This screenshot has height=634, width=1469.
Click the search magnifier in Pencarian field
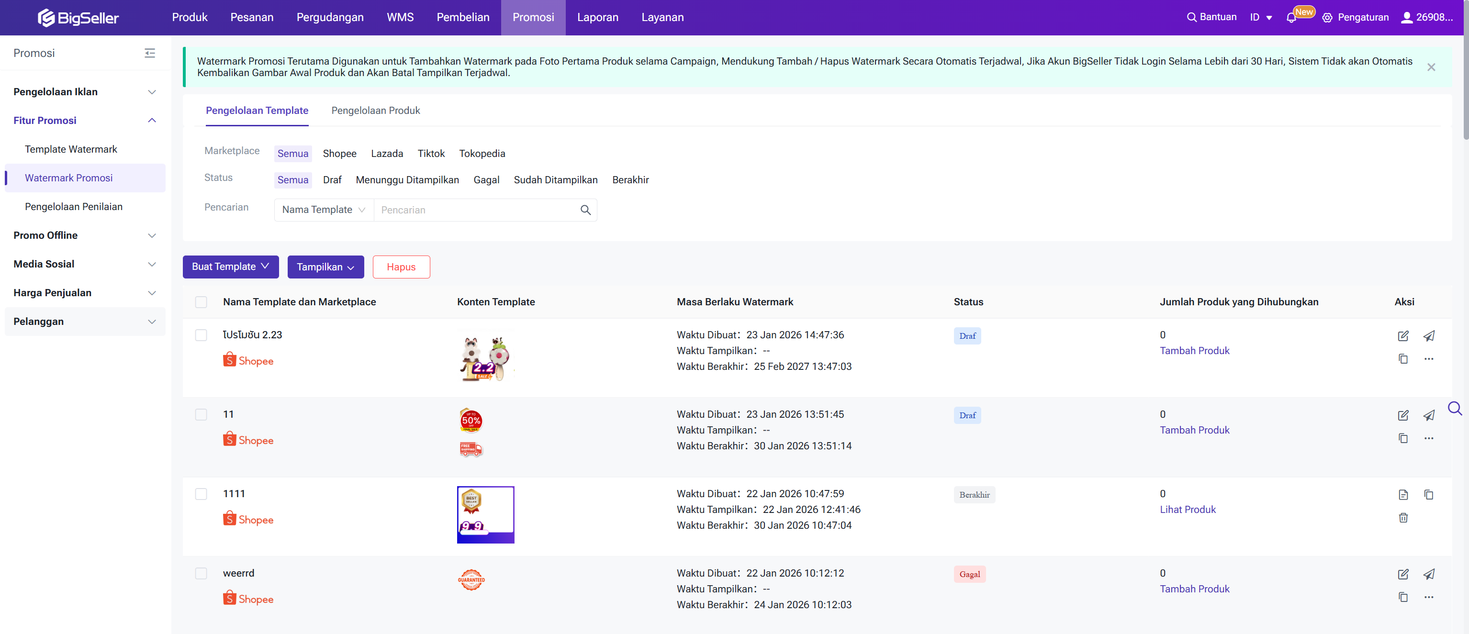pos(585,210)
